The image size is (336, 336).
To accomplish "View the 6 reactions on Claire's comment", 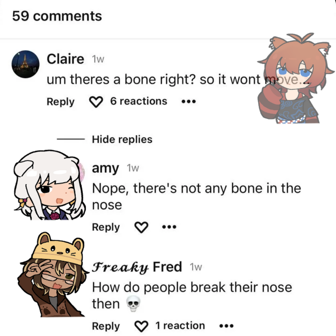I will [139, 101].
